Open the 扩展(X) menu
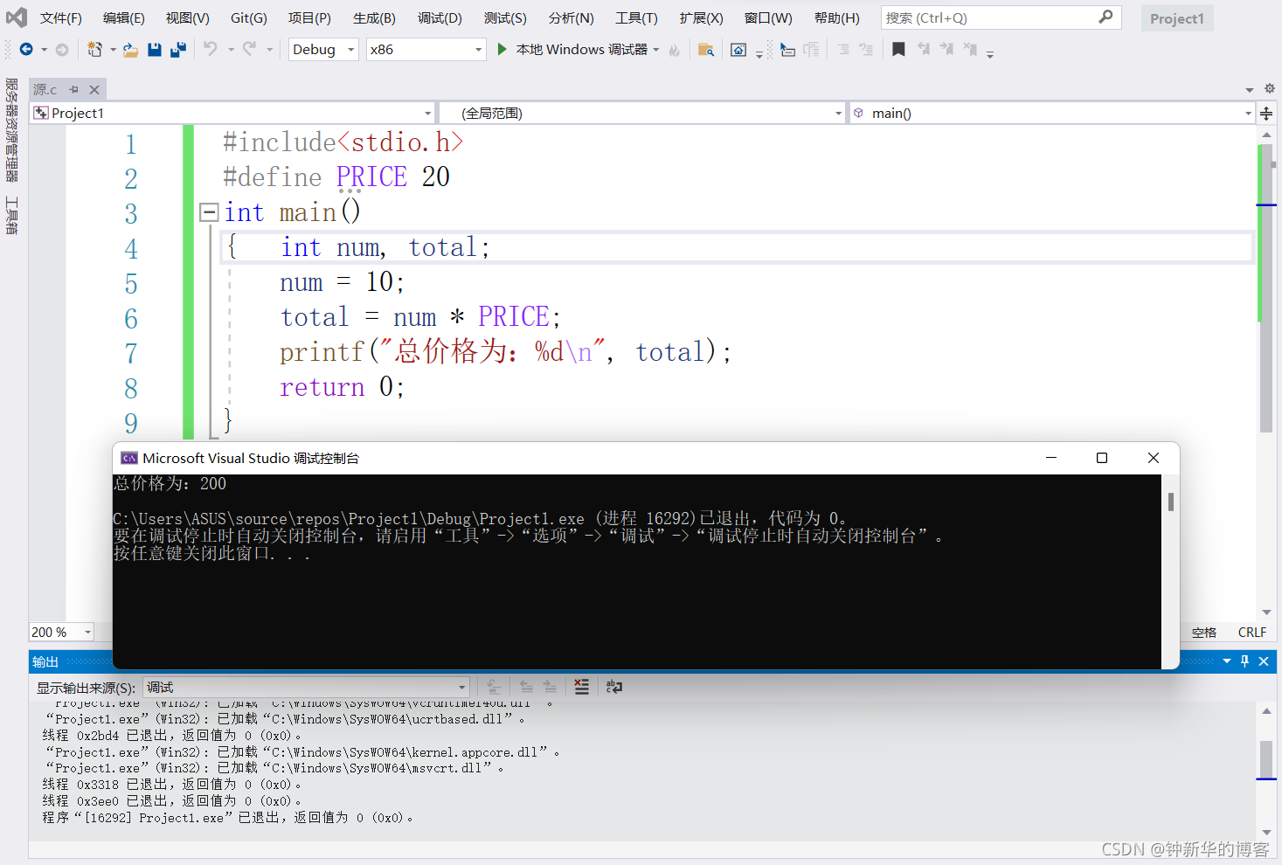This screenshot has width=1282, height=865. click(701, 17)
